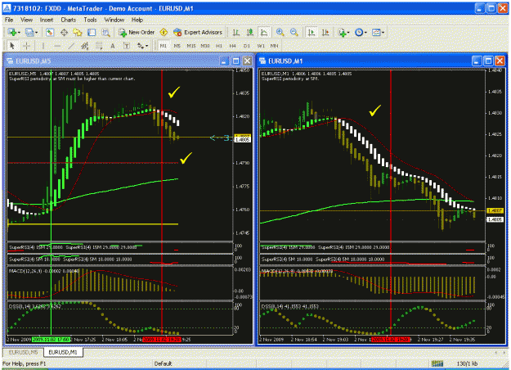Select the Arrows objects icon

click(141, 46)
